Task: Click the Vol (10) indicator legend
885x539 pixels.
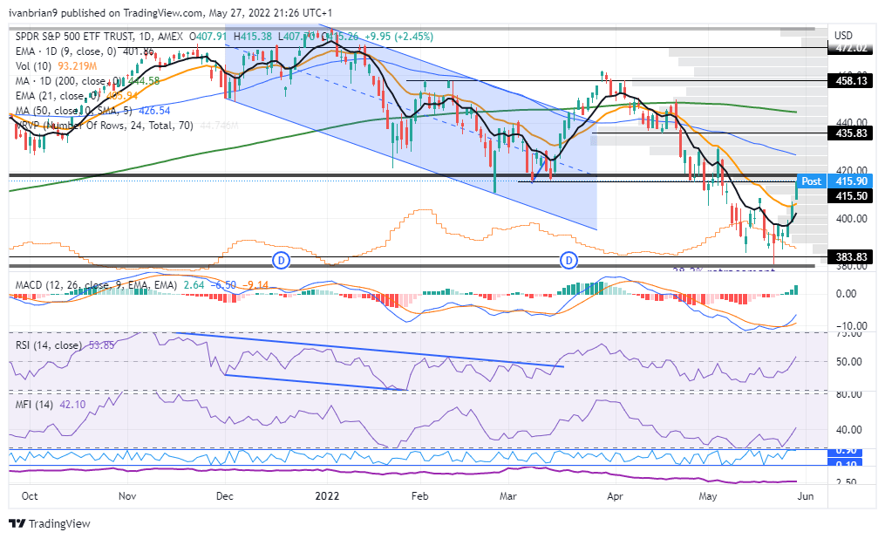Action: tap(34, 66)
